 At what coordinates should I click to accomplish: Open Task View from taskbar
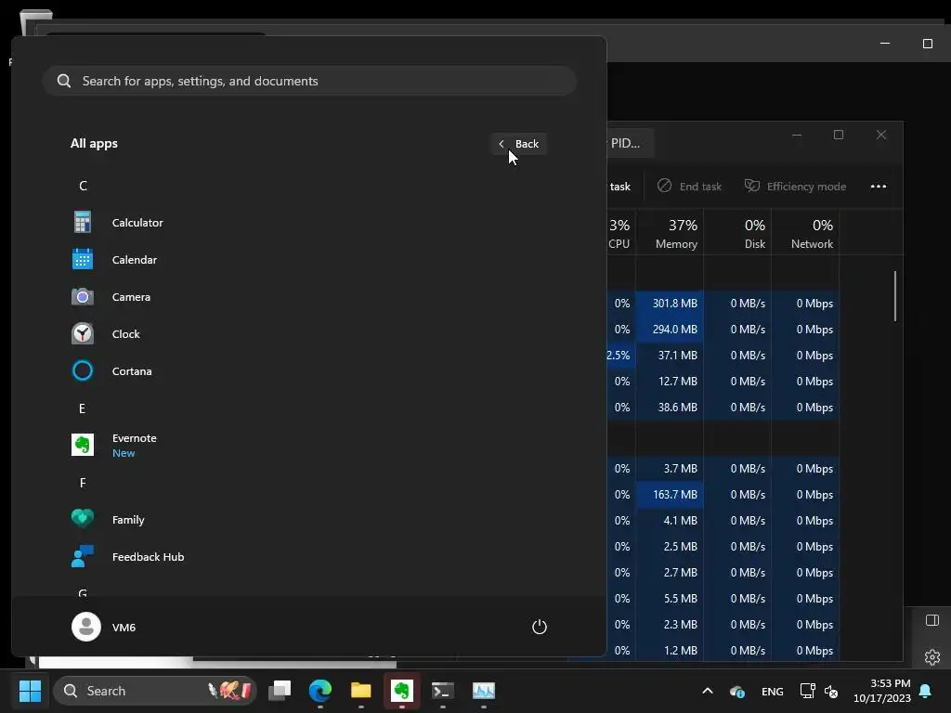[x=280, y=691]
